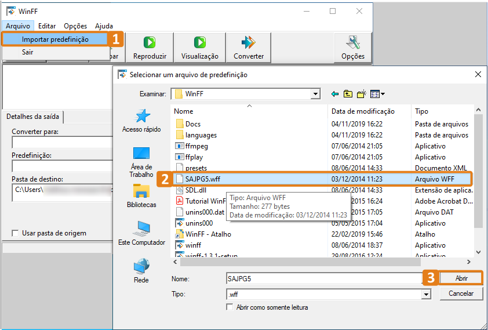
Task: Check 'Usar pasta de origem' option
Action: point(16,233)
